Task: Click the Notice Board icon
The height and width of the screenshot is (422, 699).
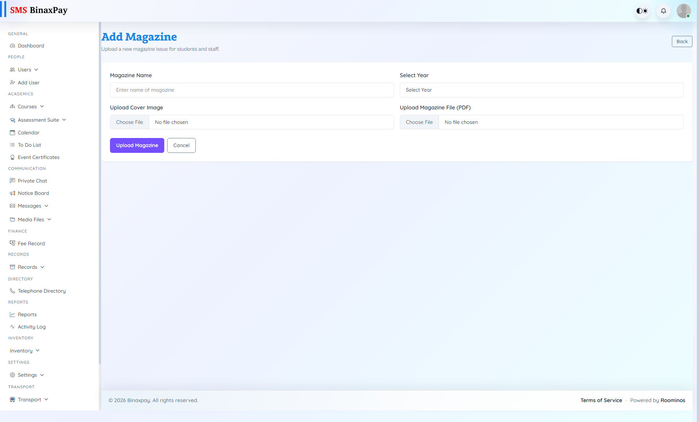Action: (12, 193)
